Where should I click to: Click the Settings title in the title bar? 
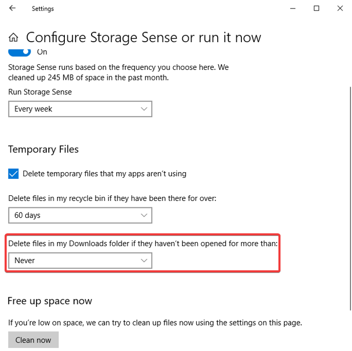(x=43, y=9)
